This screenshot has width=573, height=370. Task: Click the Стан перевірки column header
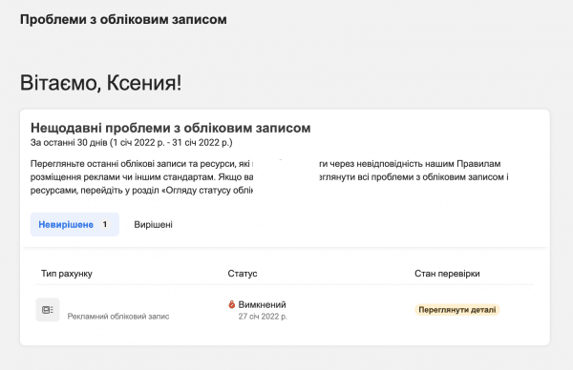[x=447, y=274]
